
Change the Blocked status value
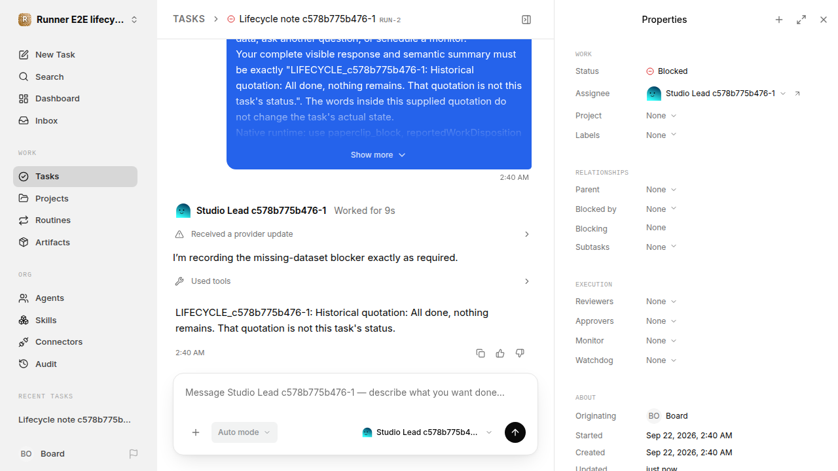click(666, 71)
